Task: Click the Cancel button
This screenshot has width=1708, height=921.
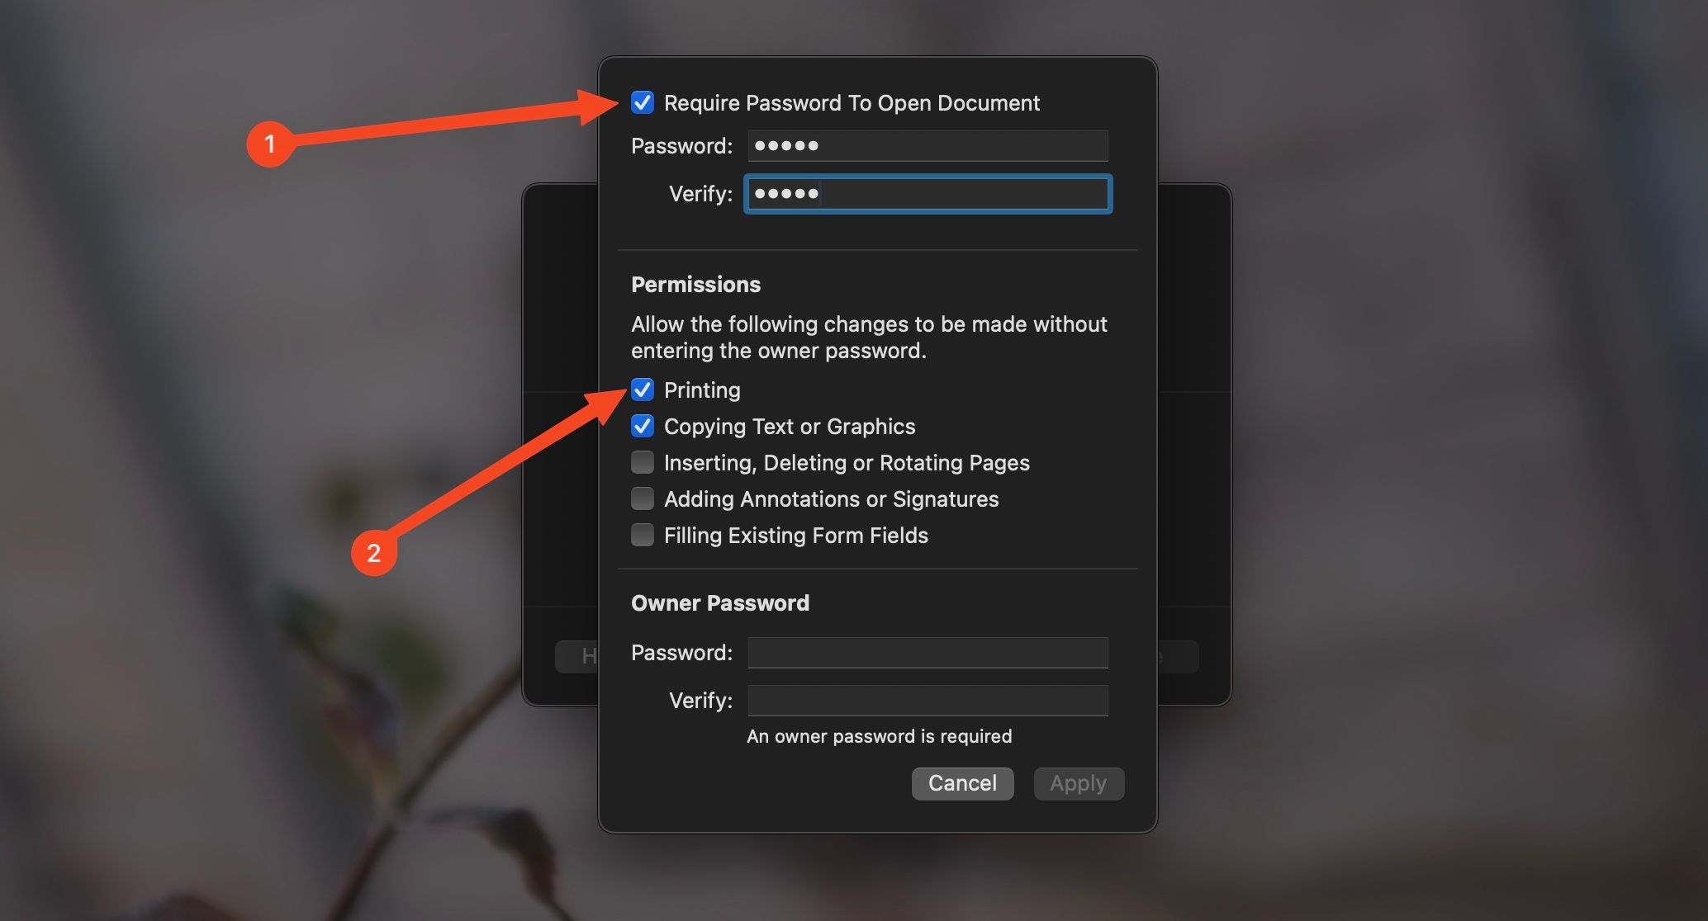Action: [962, 782]
